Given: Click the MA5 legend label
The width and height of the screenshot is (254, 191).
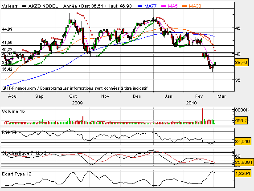Looking at the screenshot, I should (173, 6).
